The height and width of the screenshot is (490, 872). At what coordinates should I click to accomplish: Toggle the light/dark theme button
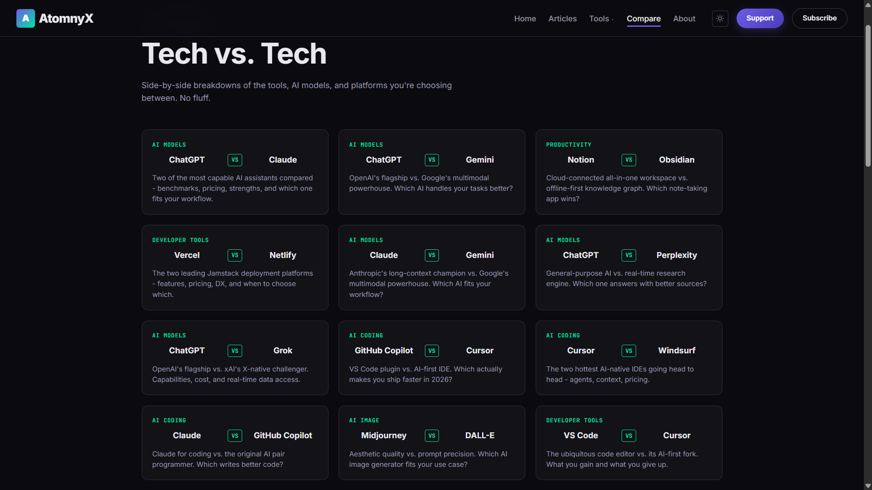[720, 19]
